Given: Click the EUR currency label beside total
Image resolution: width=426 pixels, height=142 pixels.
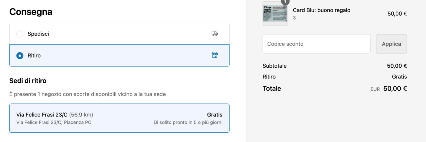Looking at the screenshot, I should pos(375,89).
